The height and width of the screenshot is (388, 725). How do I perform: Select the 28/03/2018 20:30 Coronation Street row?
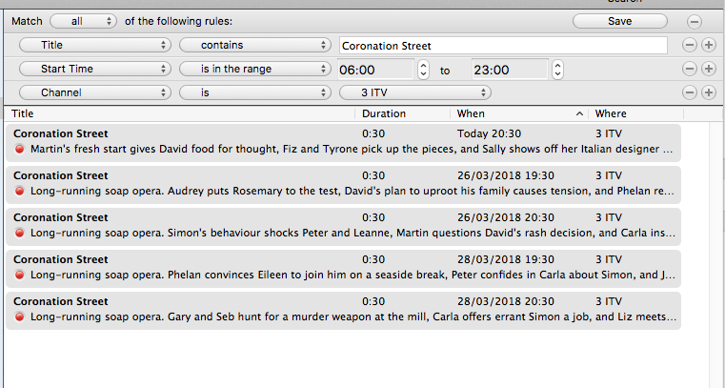pyautogui.click(x=344, y=311)
